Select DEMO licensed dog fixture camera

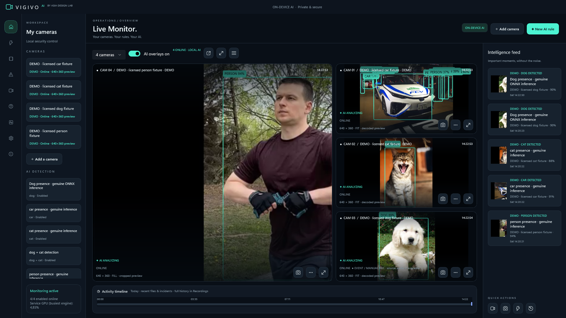click(x=54, y=112)
